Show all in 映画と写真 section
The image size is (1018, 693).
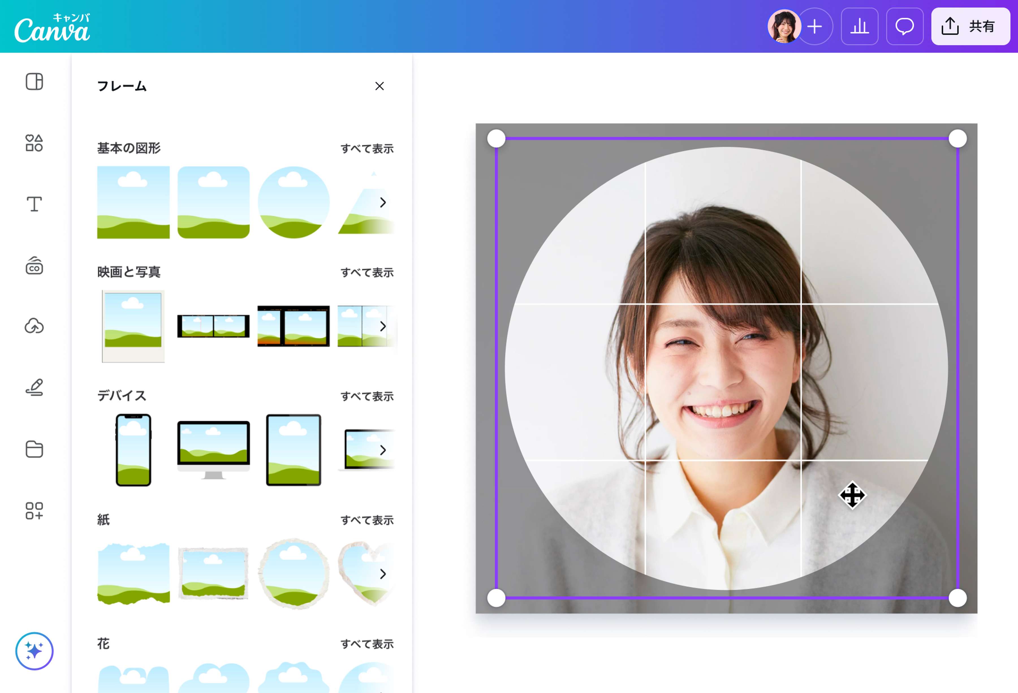(x=367, y=273)
